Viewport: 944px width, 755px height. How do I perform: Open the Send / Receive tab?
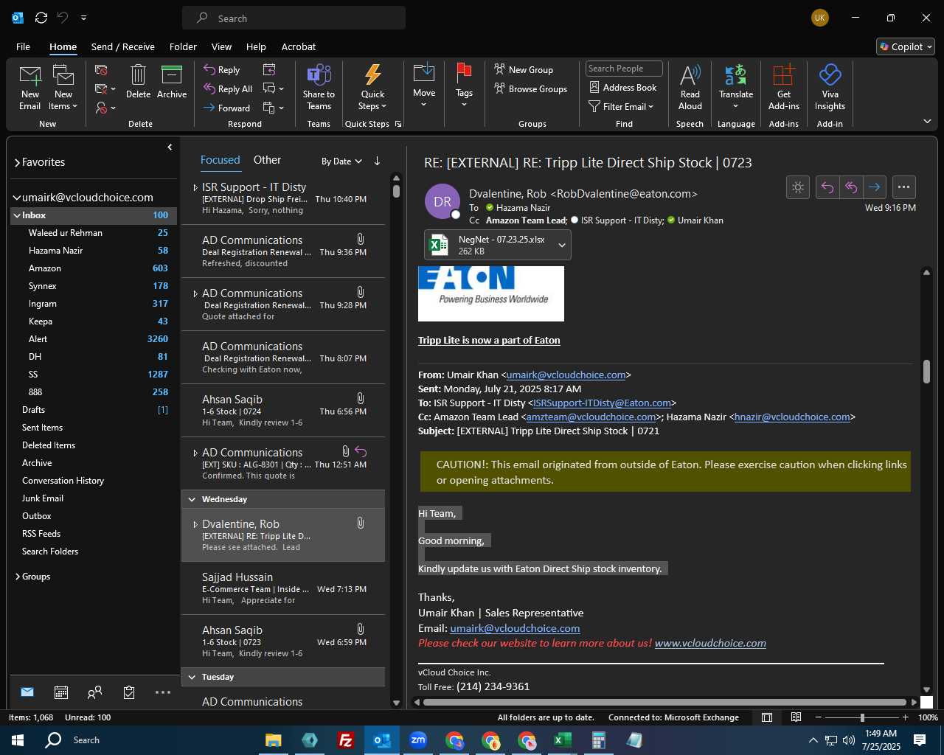[123, 46]
